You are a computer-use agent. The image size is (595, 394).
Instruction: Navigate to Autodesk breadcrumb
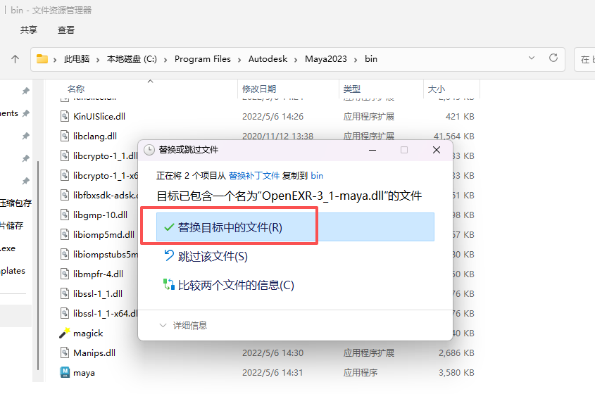(x=268, y=59)
